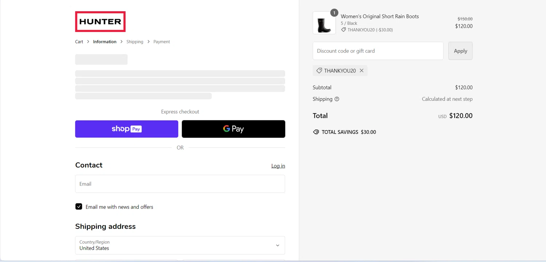Focus the Email input field
The image size is (546, 262).
(180, 184)
